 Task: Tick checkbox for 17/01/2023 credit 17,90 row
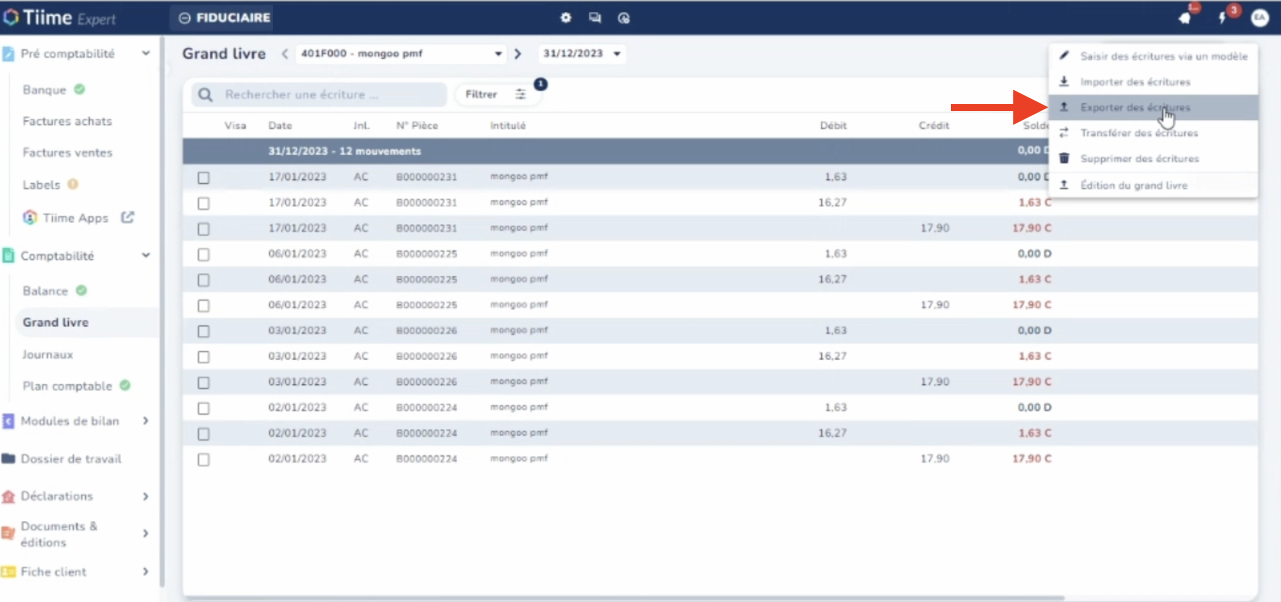pyautogui.click(x=203, y=229)
